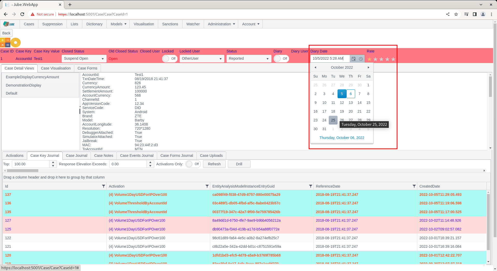Open the Suppression menu item
This screenshot has width=497, height=271.
[52, 24]
